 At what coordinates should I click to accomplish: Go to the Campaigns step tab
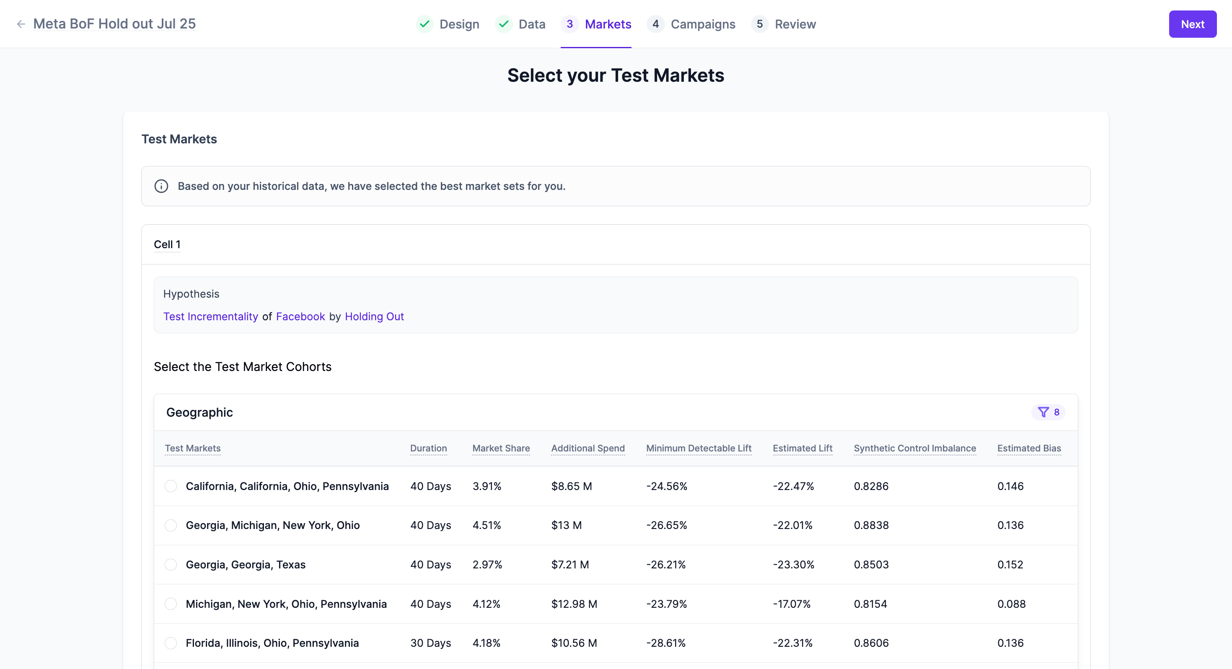tap(703, 24)
